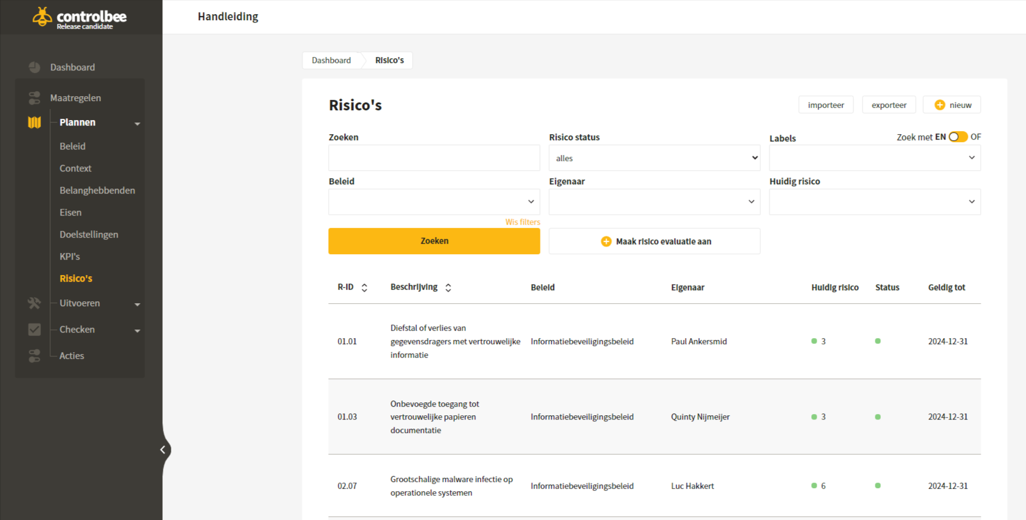Expand the Checken menu section
Screen dimensions: 1026x520
tap(137, 331)
